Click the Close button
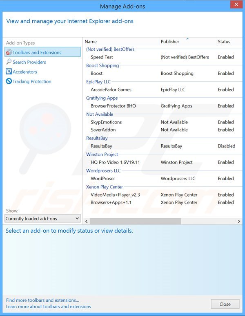245x316 pixels. coord(225,304)
